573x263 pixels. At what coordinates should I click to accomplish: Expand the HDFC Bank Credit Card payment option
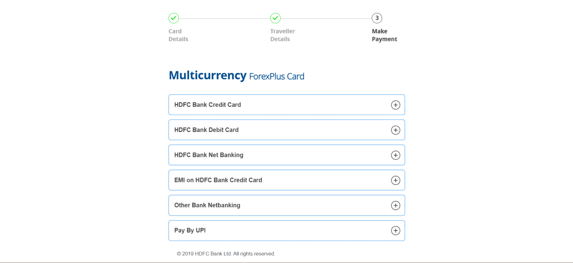(x=286, y=105)
